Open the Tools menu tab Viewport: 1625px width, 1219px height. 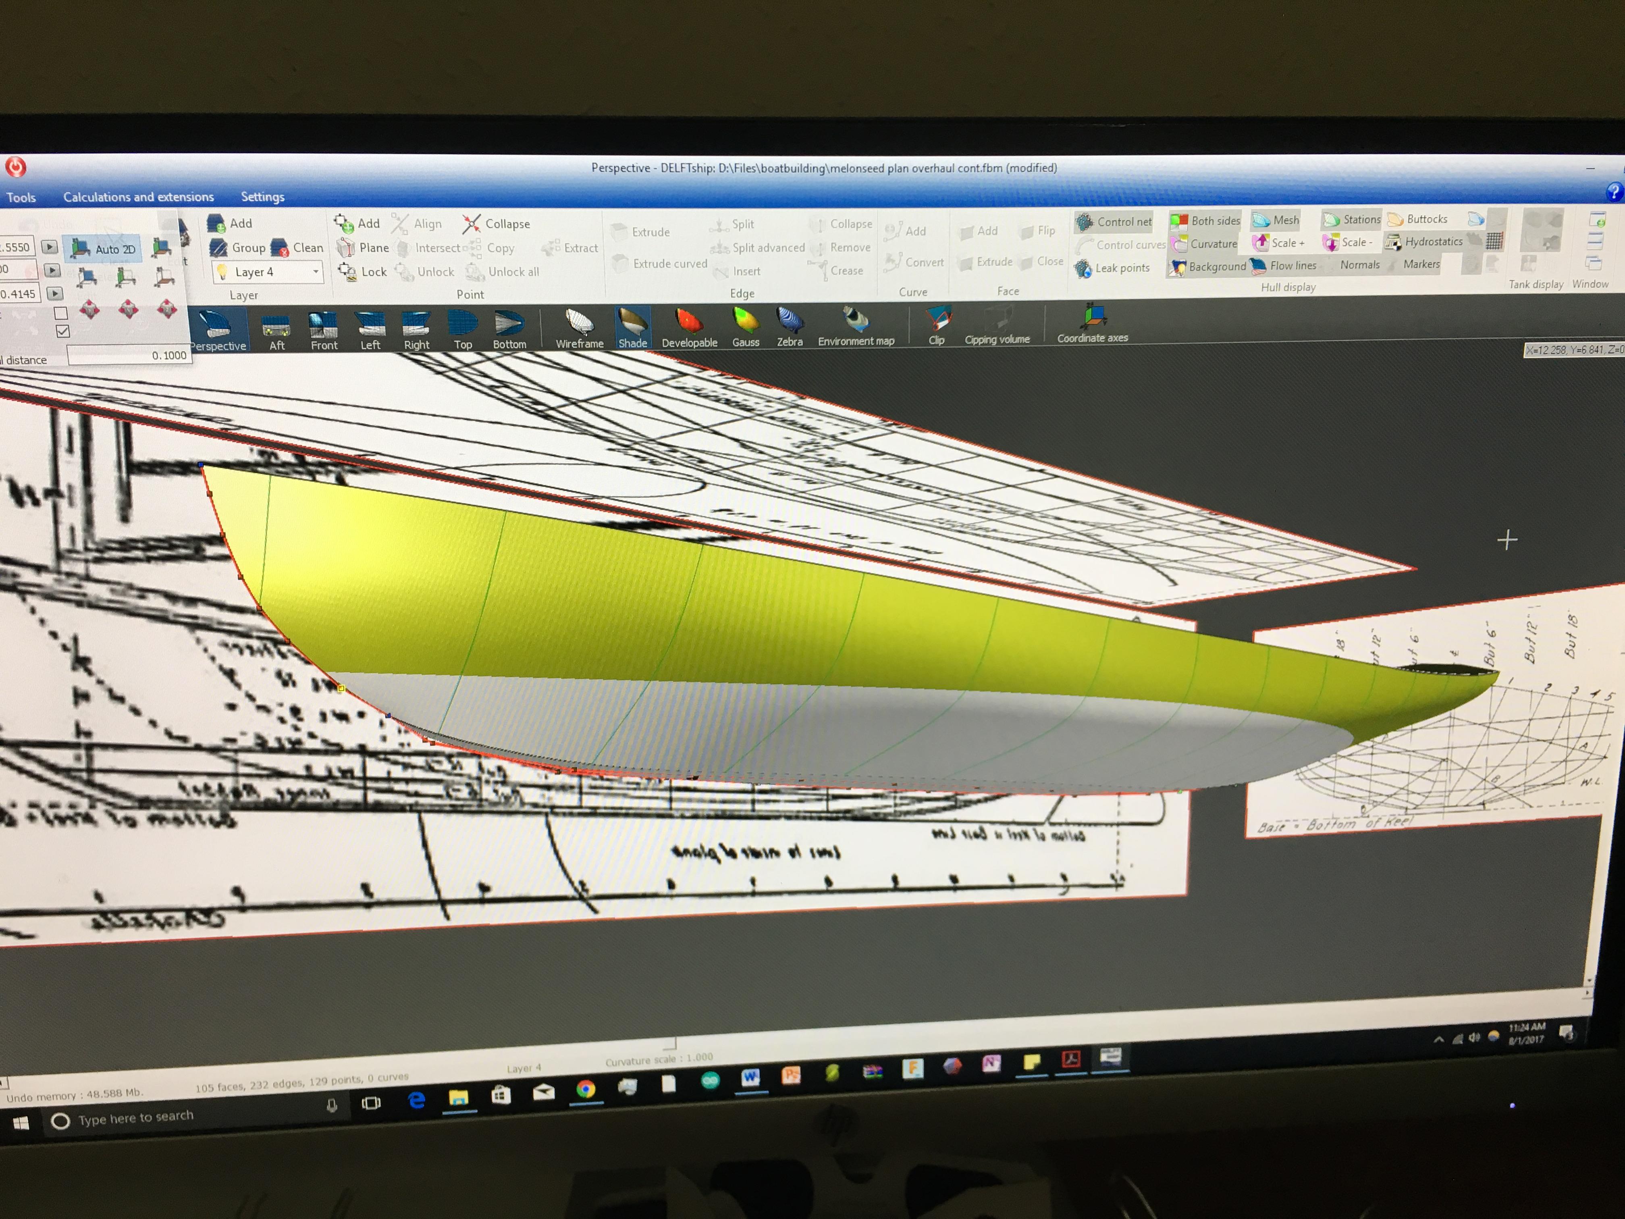click(21, 198)
